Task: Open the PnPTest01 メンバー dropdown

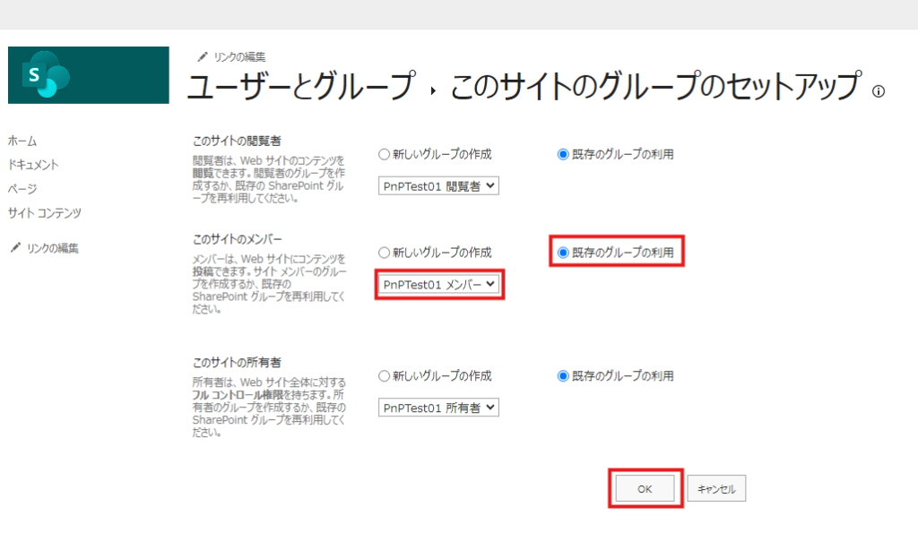Action: click(x=438, y=284)
